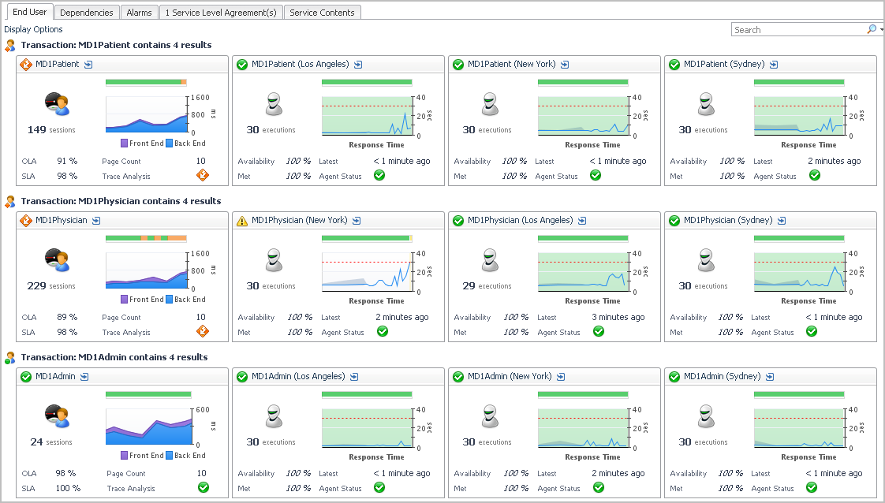
Task: Open the Display Options menu
Action: pyautogui.click(x=33, y=29)
